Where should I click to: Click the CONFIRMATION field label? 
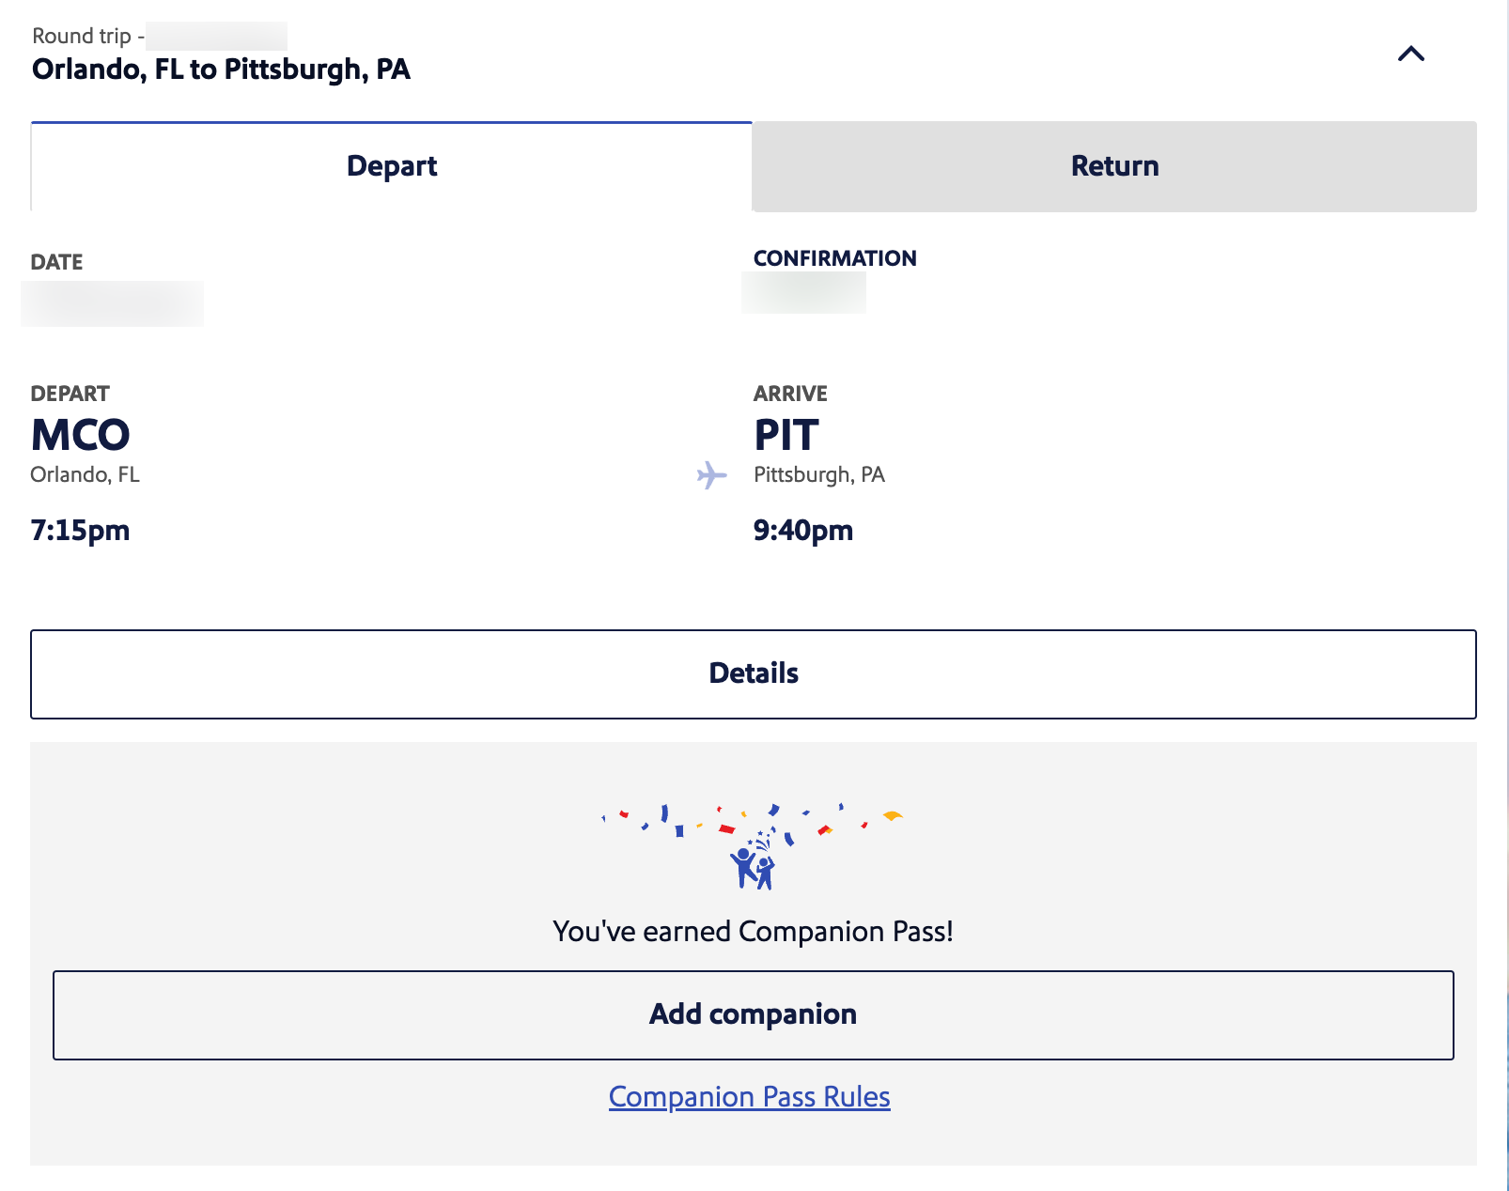click(x=834, y=258)
